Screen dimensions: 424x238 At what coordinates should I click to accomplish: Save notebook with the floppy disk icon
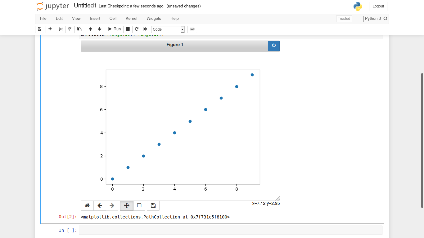pyautogui.click(x=39, y=29)
